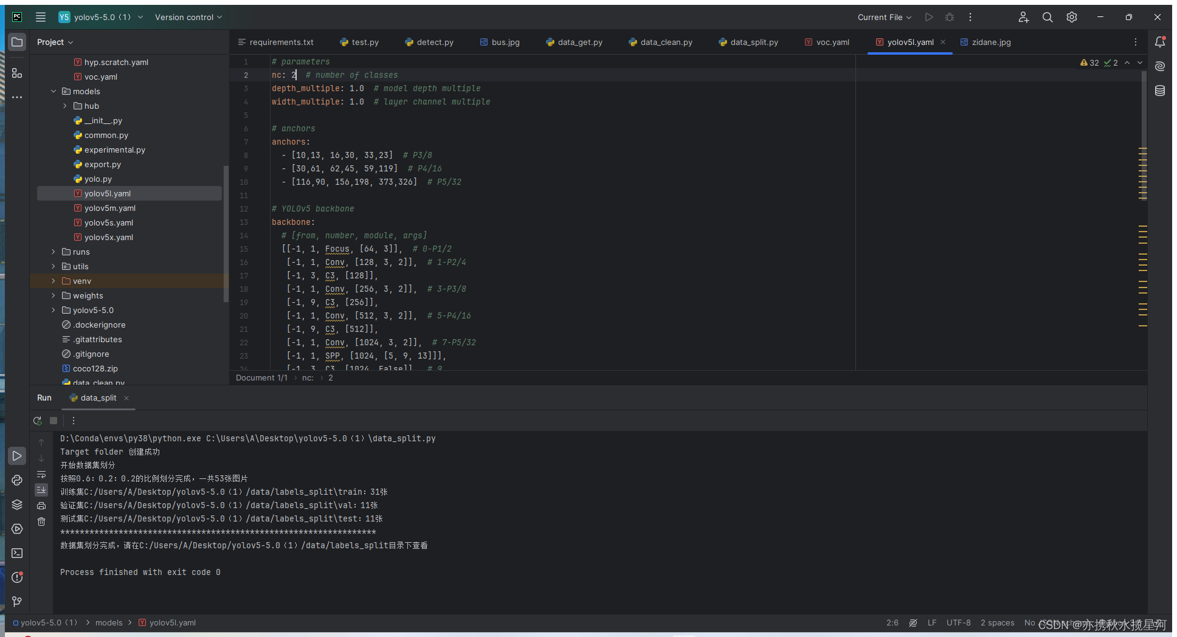Expand the hub folder
Viewport: 1177px width, 637px height.
pos(65,106)
